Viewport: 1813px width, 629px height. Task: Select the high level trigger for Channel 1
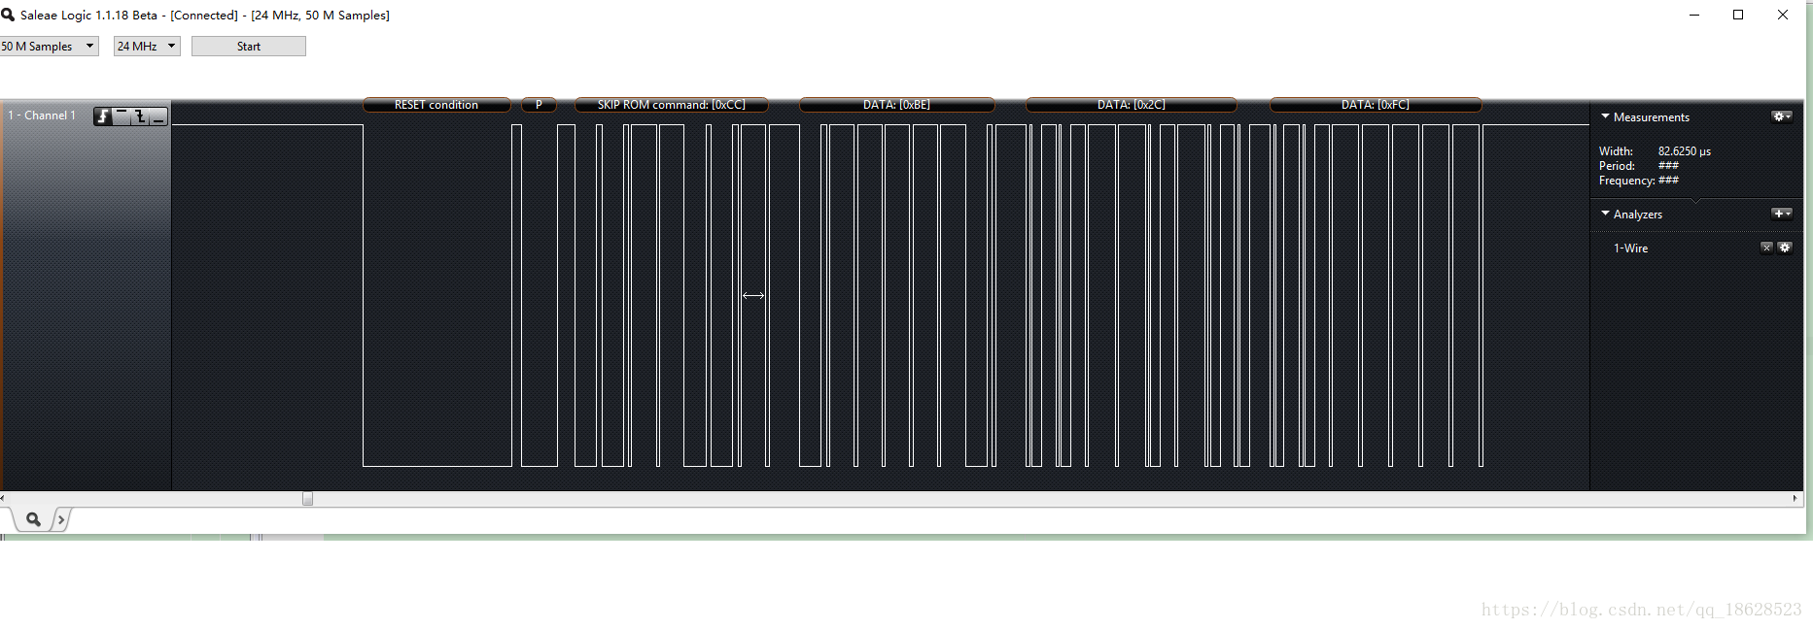coord(122,116)
